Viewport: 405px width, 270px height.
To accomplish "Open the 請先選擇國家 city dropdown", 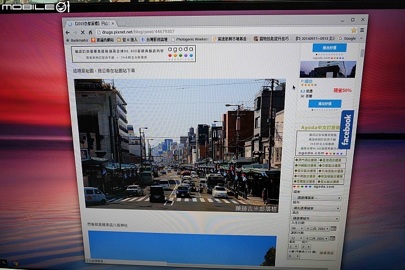I will [316, 208].
